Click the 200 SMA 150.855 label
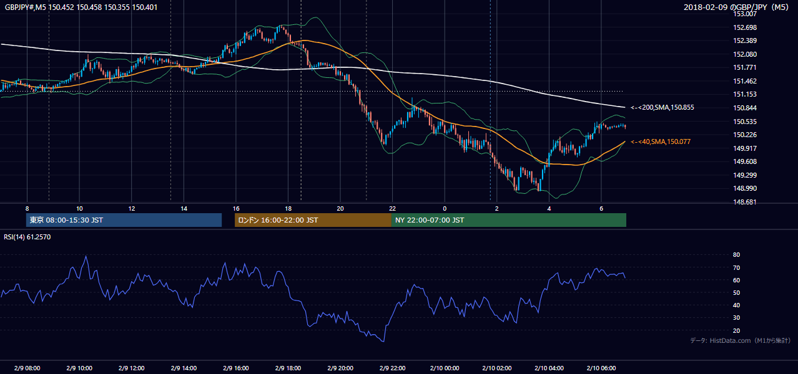 tap(662, 107)
